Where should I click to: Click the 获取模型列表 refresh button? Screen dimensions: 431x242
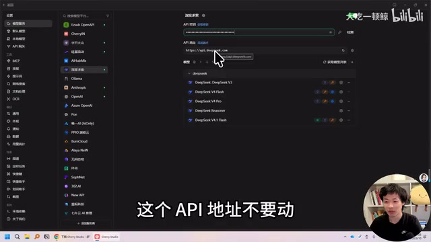(335, 63)
